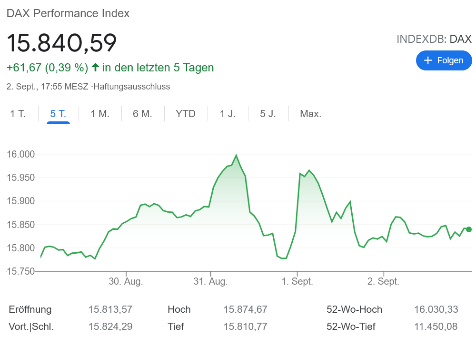
Task: Click the INDEXDB: DAX ticker label
Action: point(434,39)
